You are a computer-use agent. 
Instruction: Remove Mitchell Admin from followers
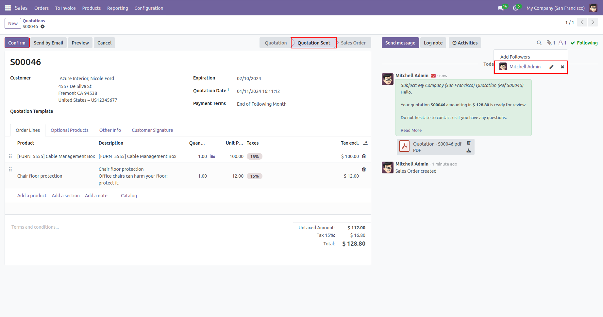coord(562,67)
